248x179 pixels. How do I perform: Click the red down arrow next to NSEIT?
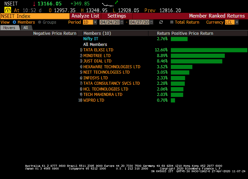tap(34, 4)
